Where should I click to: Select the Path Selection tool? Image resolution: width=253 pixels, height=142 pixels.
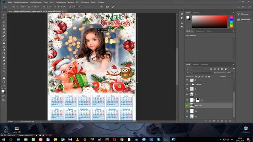pos(4,71)
